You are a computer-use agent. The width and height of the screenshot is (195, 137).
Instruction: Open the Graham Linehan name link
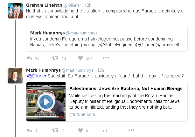44,5
